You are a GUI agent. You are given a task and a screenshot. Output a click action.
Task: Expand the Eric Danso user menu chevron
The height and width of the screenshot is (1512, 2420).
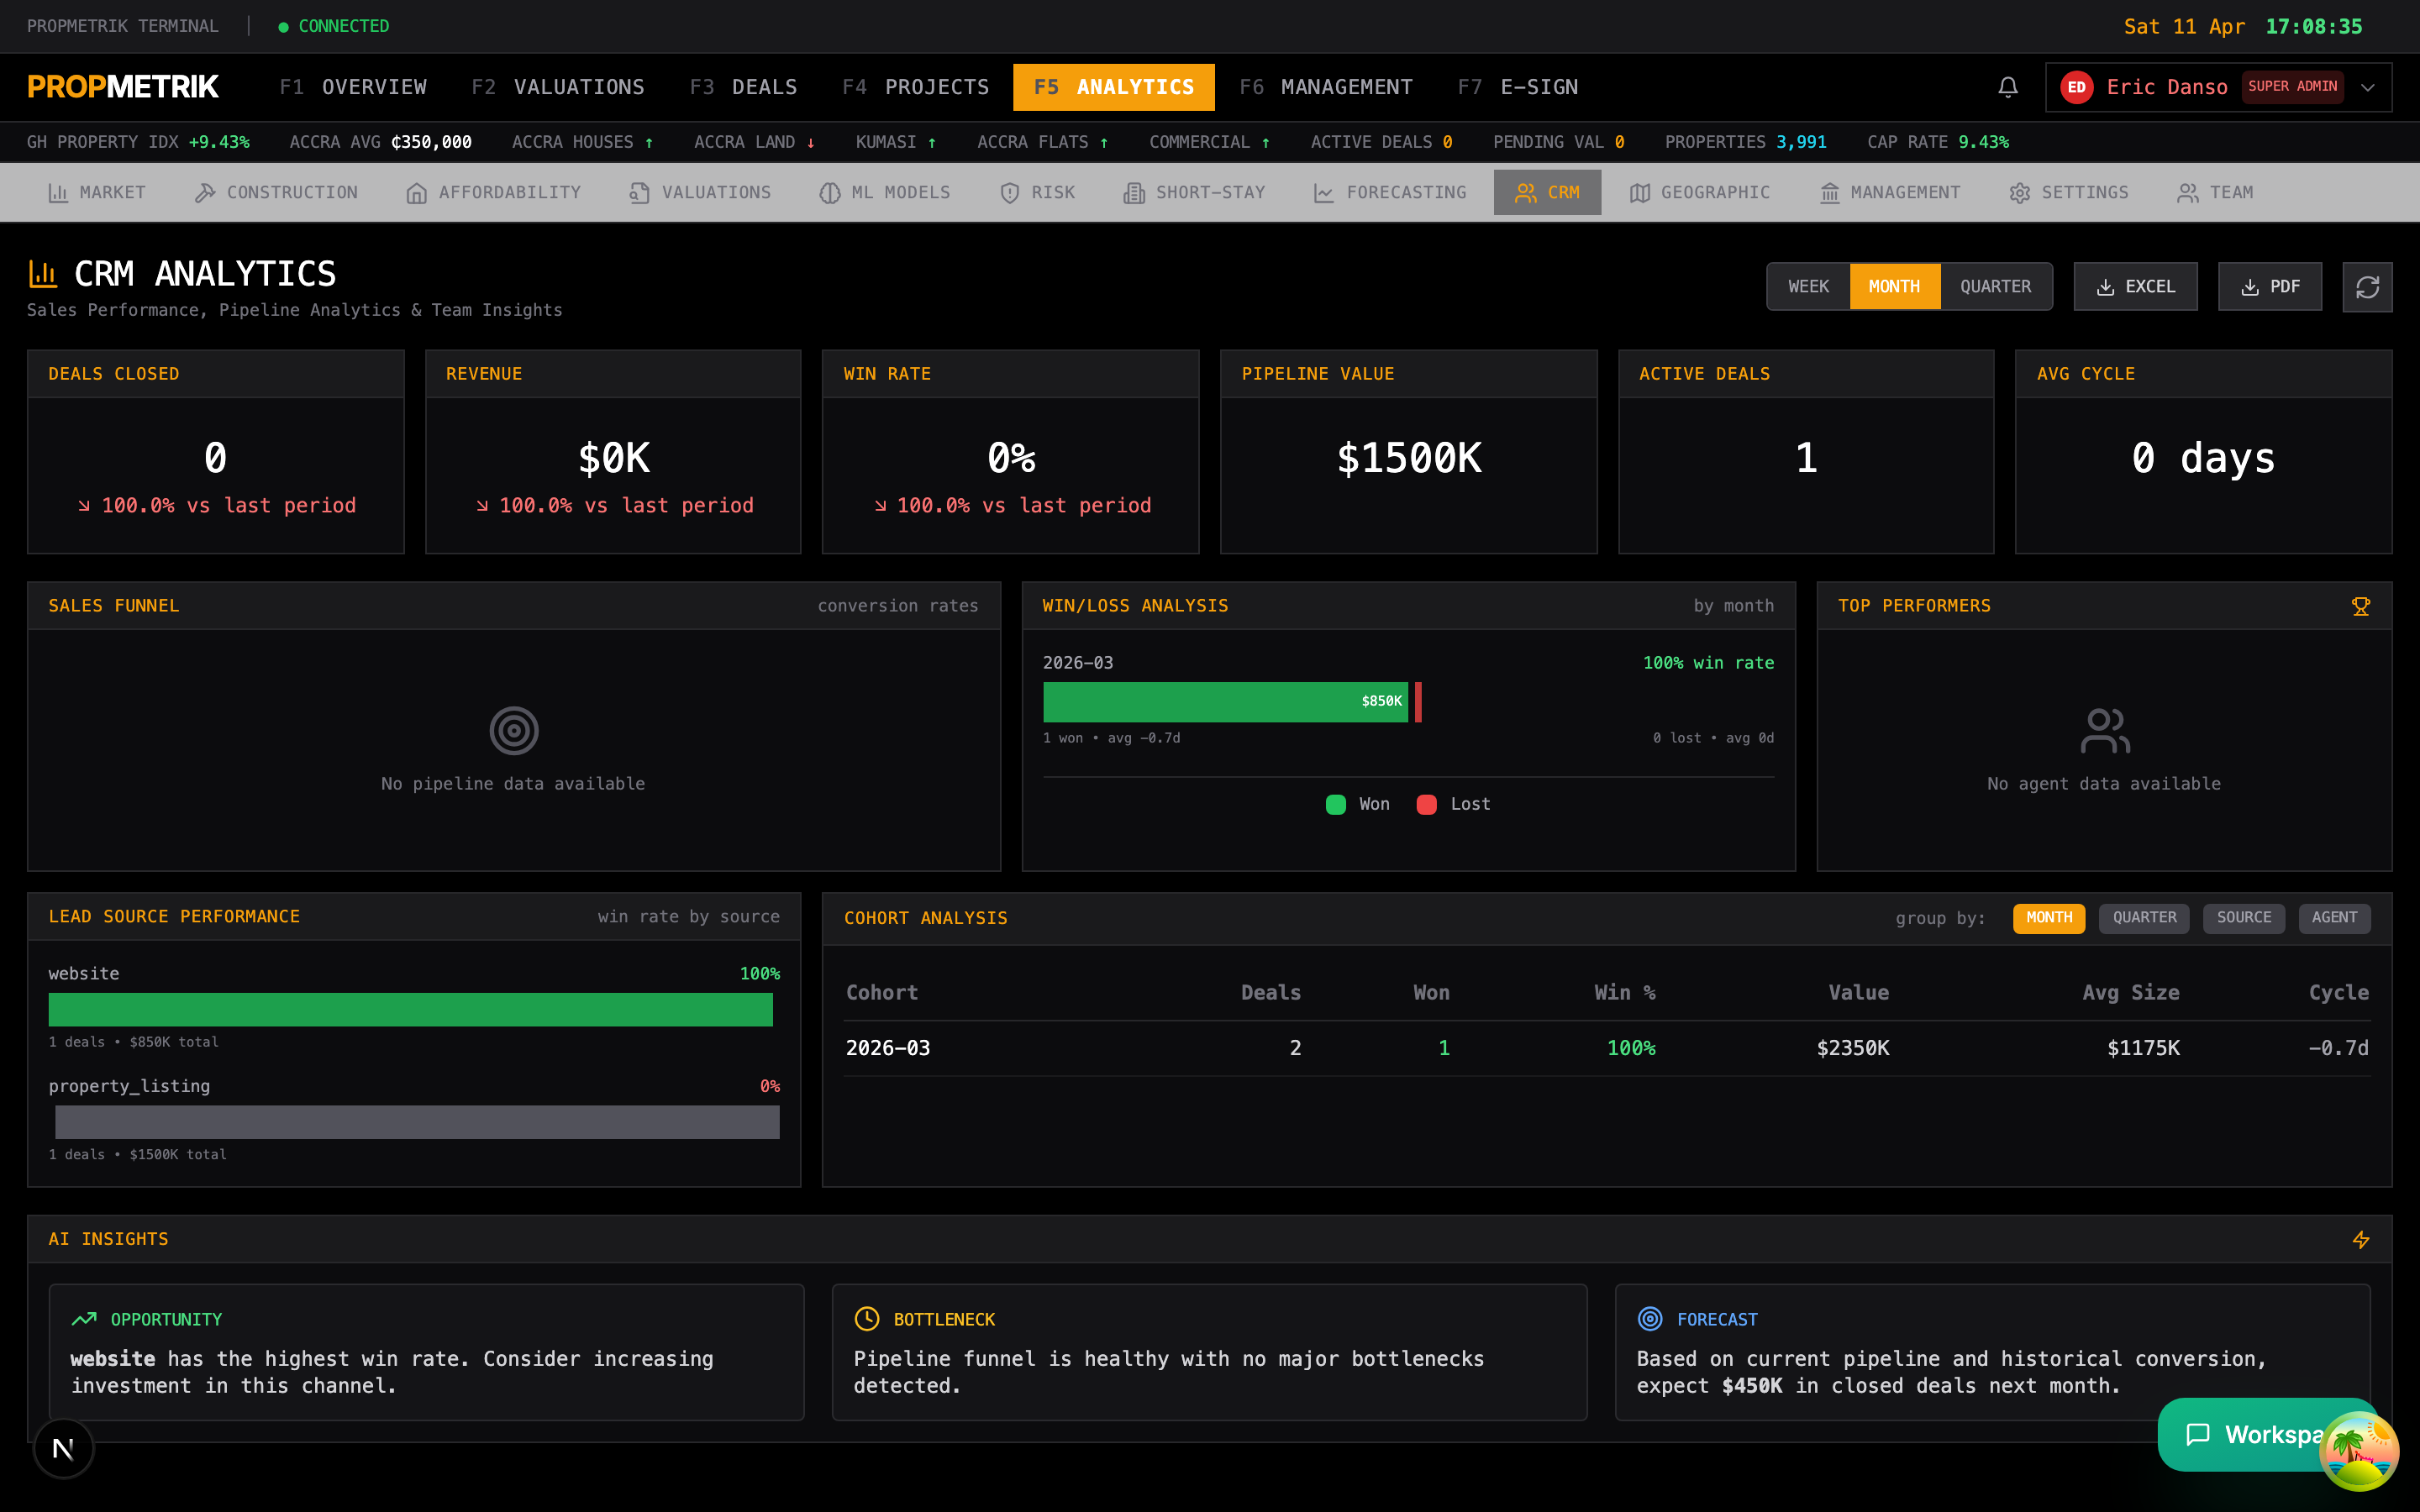2367,87
